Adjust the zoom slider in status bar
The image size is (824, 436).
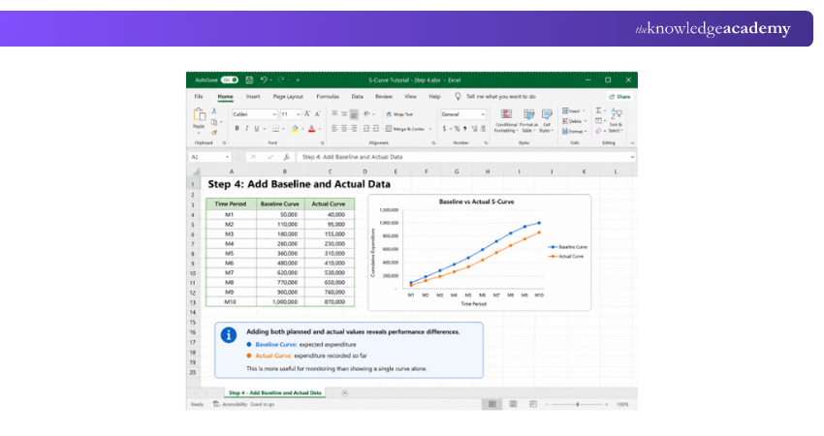coord(578,404)
